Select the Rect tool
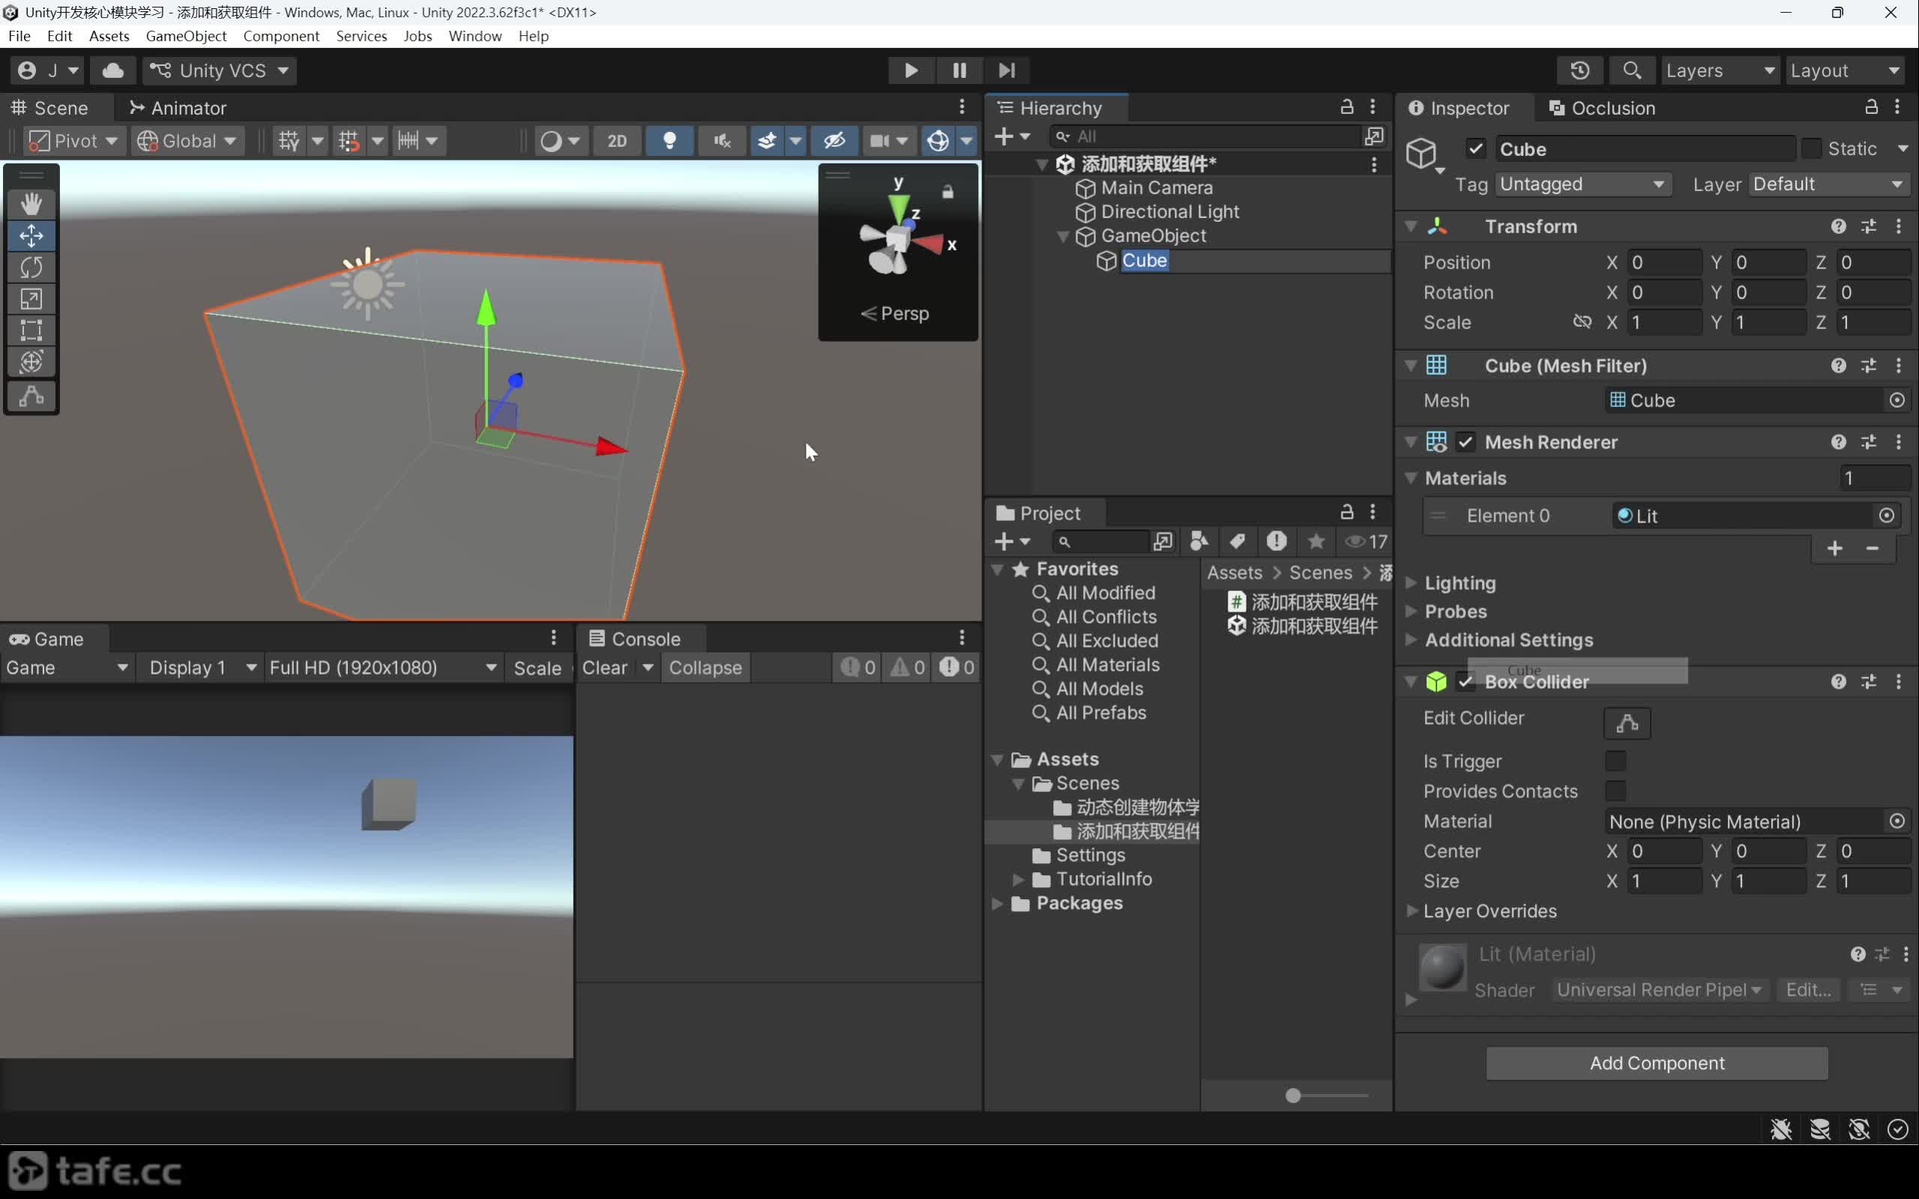This screenshot has height=1199, width=1919. (31, 330)
